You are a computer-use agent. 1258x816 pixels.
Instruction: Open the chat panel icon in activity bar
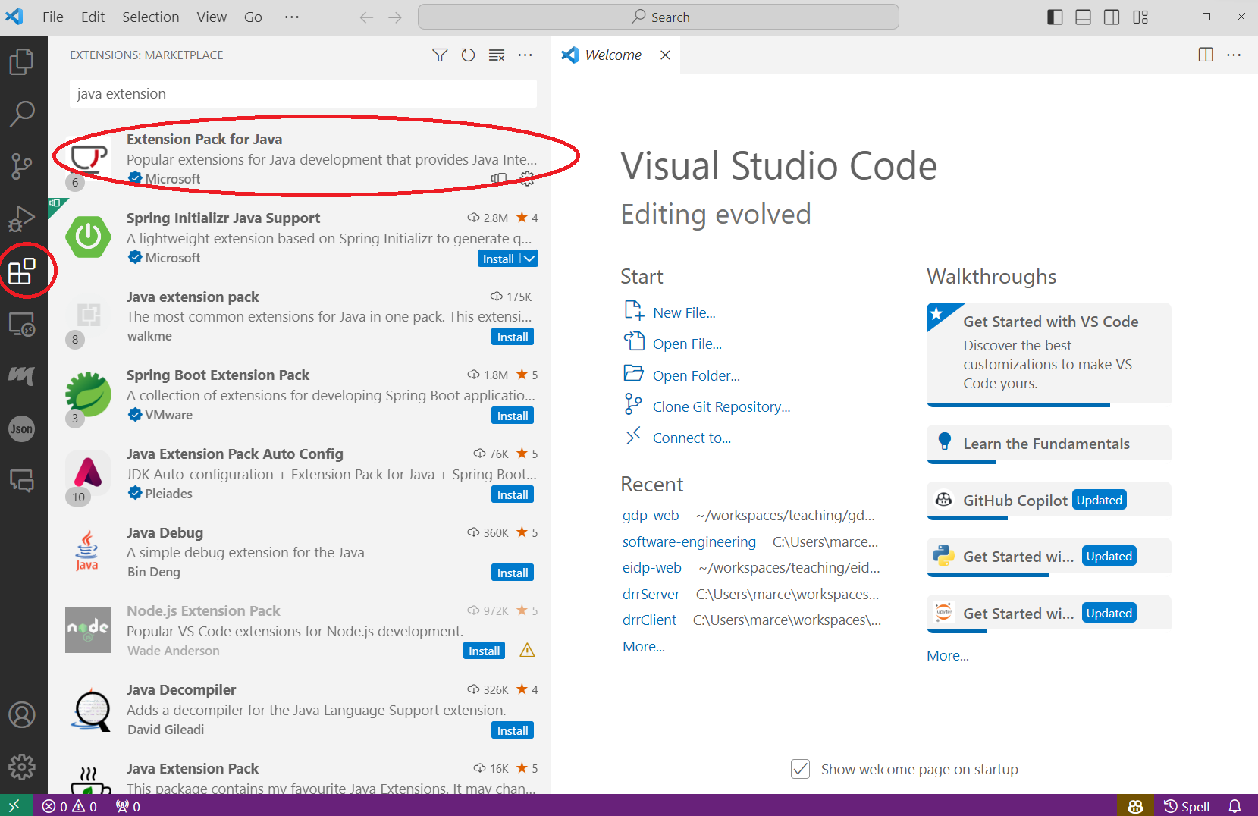coord(22,481)
